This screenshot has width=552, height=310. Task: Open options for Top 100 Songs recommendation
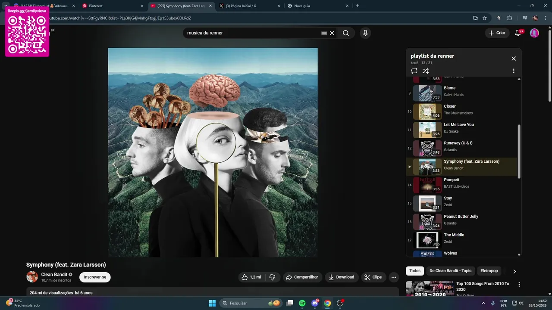519,285
